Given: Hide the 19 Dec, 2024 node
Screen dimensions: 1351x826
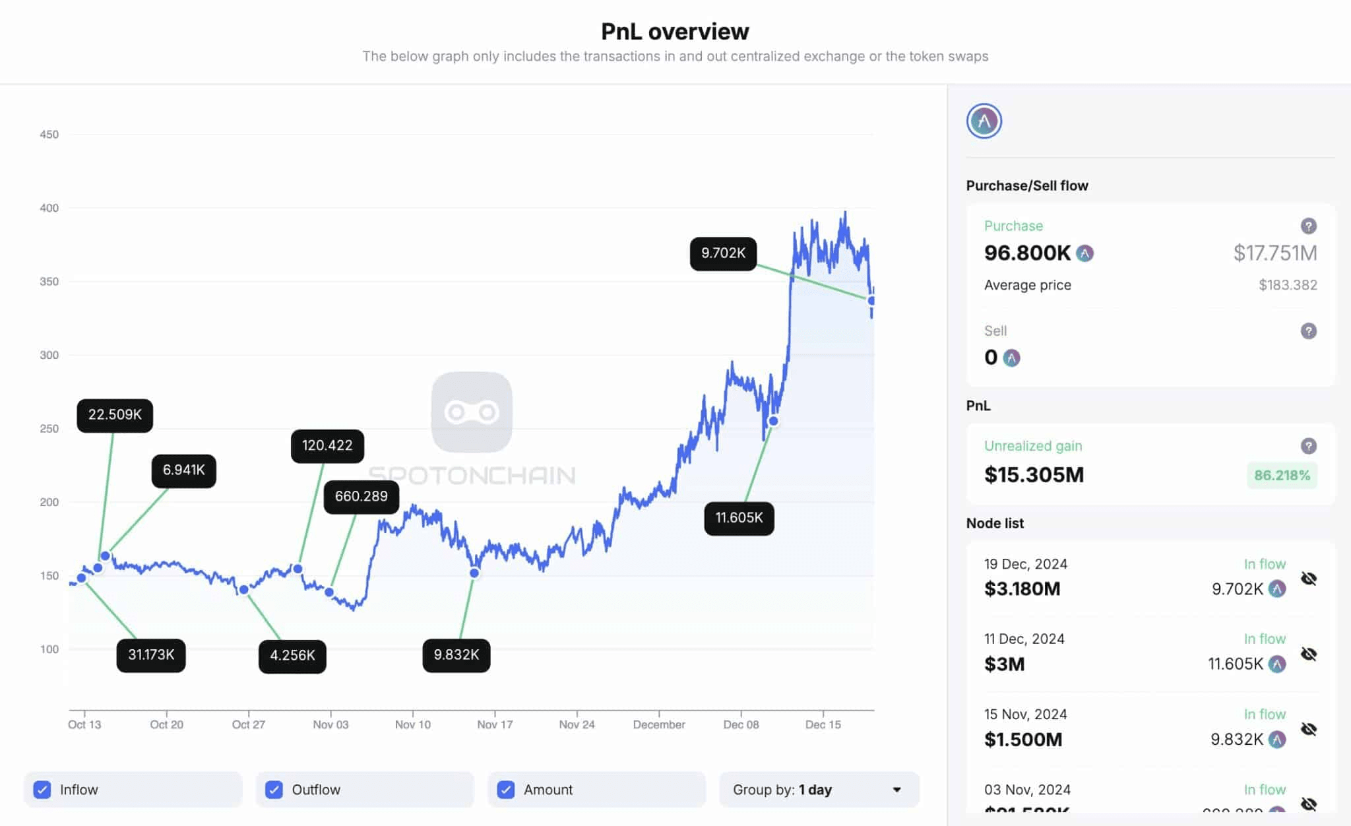Looking at the screenshot, I should 1308,579.
